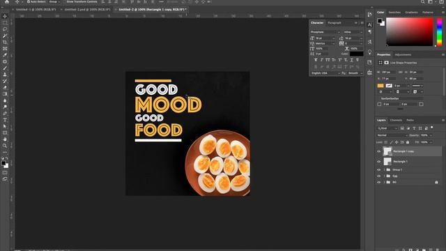
Task: Expand the Egg layer group
Action: [x=384, y=176]
